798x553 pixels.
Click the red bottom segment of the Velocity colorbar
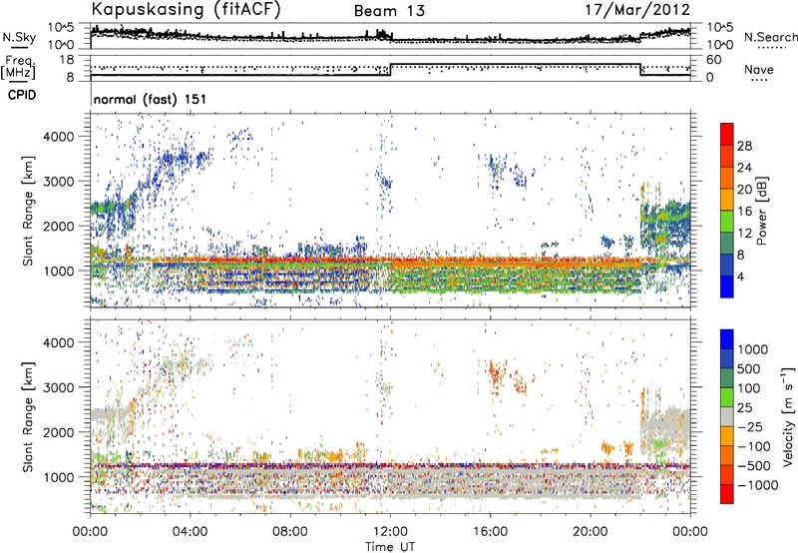point(727,494)
